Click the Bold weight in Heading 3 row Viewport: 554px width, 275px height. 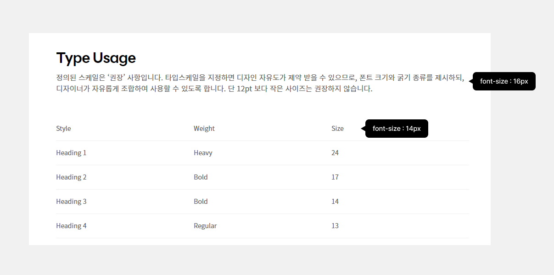pyautogui.click(x=201, y=202)
